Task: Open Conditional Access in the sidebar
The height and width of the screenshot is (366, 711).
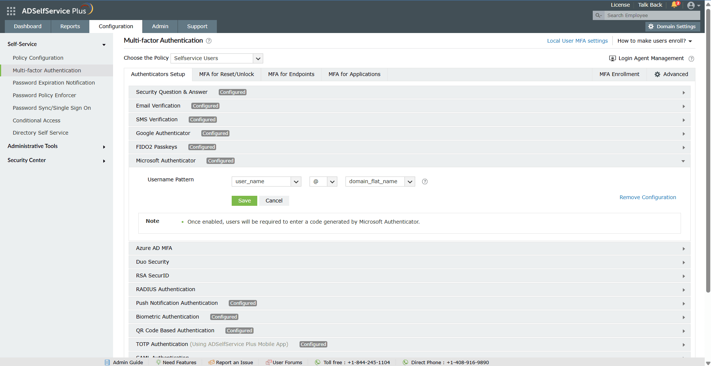Action: pos(37,121)
